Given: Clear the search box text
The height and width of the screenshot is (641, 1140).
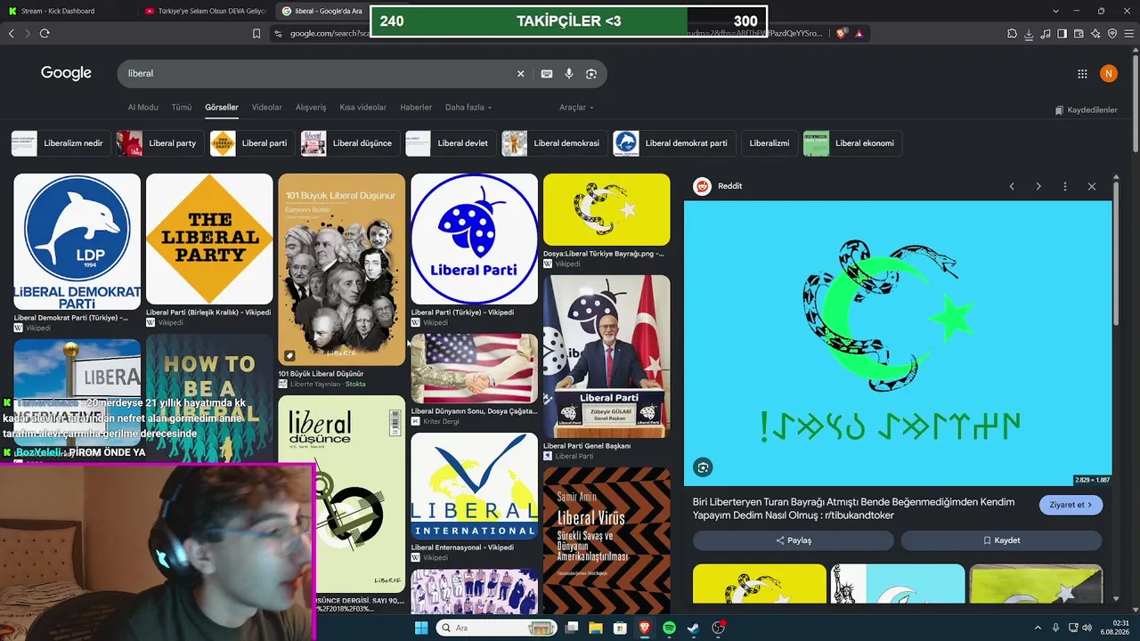Looking at the screenshot, I should 521,74.
